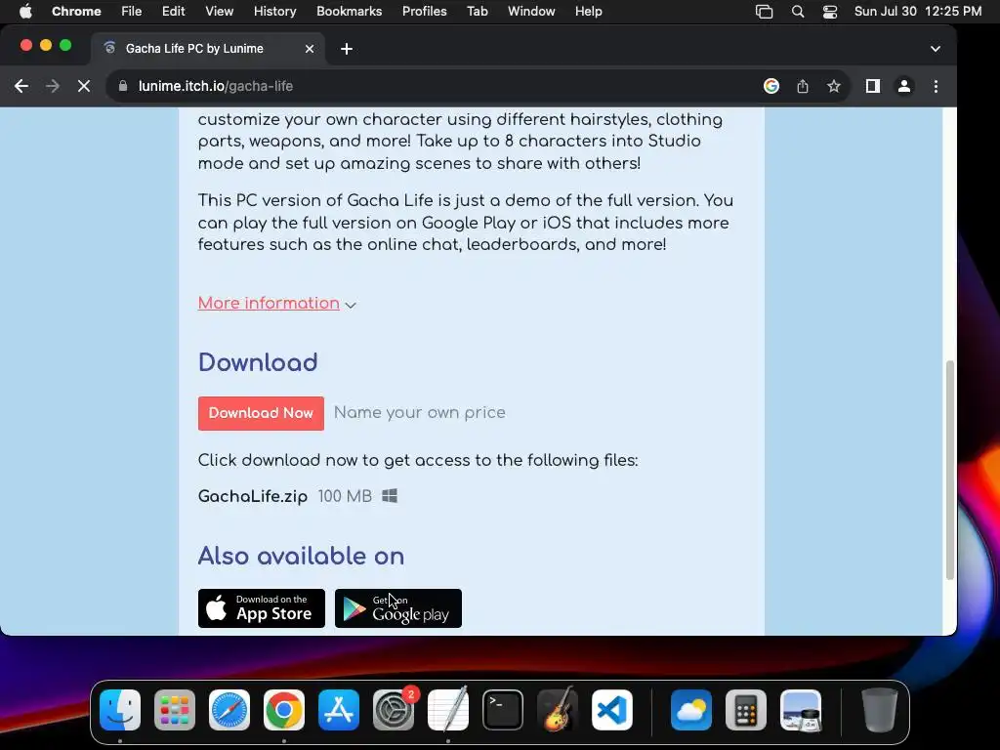Click Download on the App Store badge
Image resolution: width=1000 pixels, height=750 pixels.
click(262, 608)
